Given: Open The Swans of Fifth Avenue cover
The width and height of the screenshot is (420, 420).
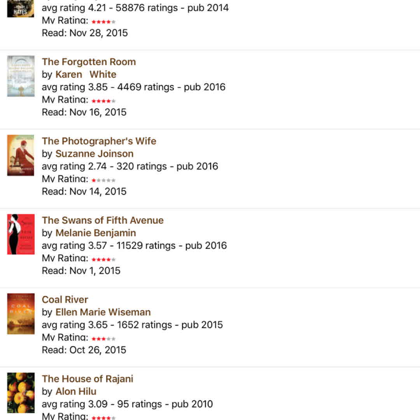Looking at the screenshot, I should pyautogui.click(x=21, y=234).
